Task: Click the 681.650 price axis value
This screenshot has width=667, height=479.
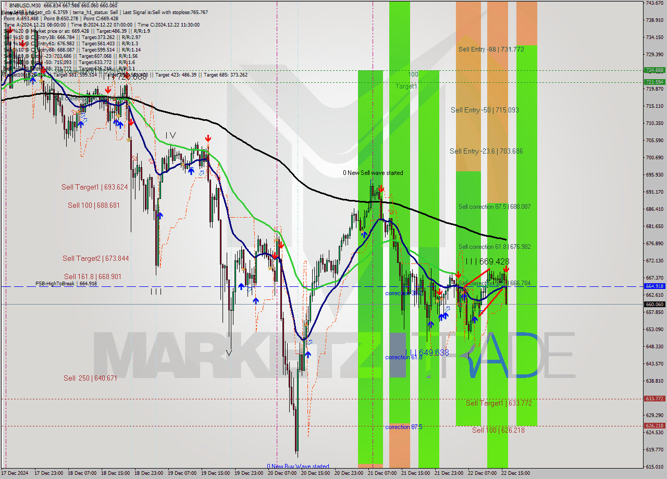Action: coord(654,226)
